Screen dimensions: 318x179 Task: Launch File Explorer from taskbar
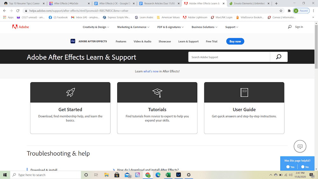pos(107,175)
